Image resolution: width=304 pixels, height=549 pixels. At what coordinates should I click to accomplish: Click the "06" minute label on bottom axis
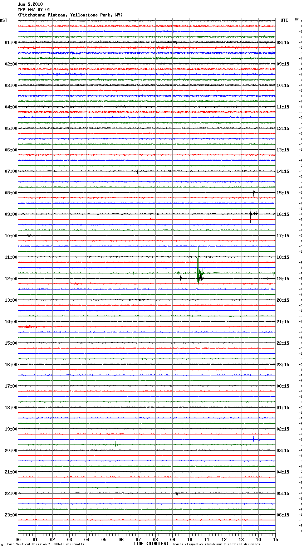tap(121, 540)
